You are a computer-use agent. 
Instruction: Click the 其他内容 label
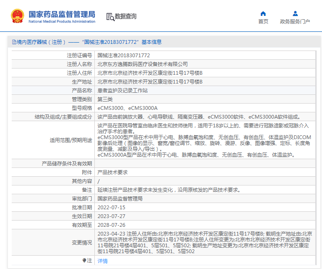[82, 181]
